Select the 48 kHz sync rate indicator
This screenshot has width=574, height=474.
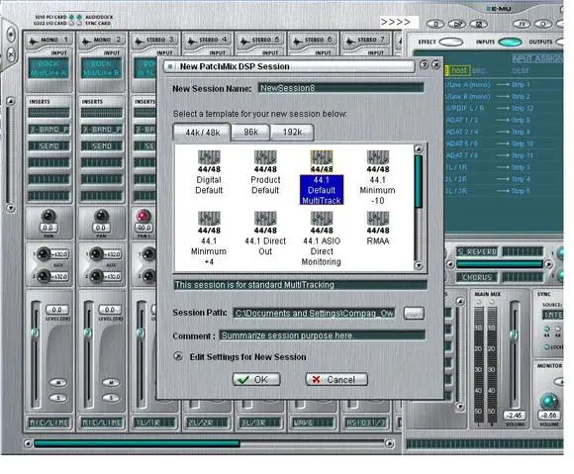[x=558, y=330]
